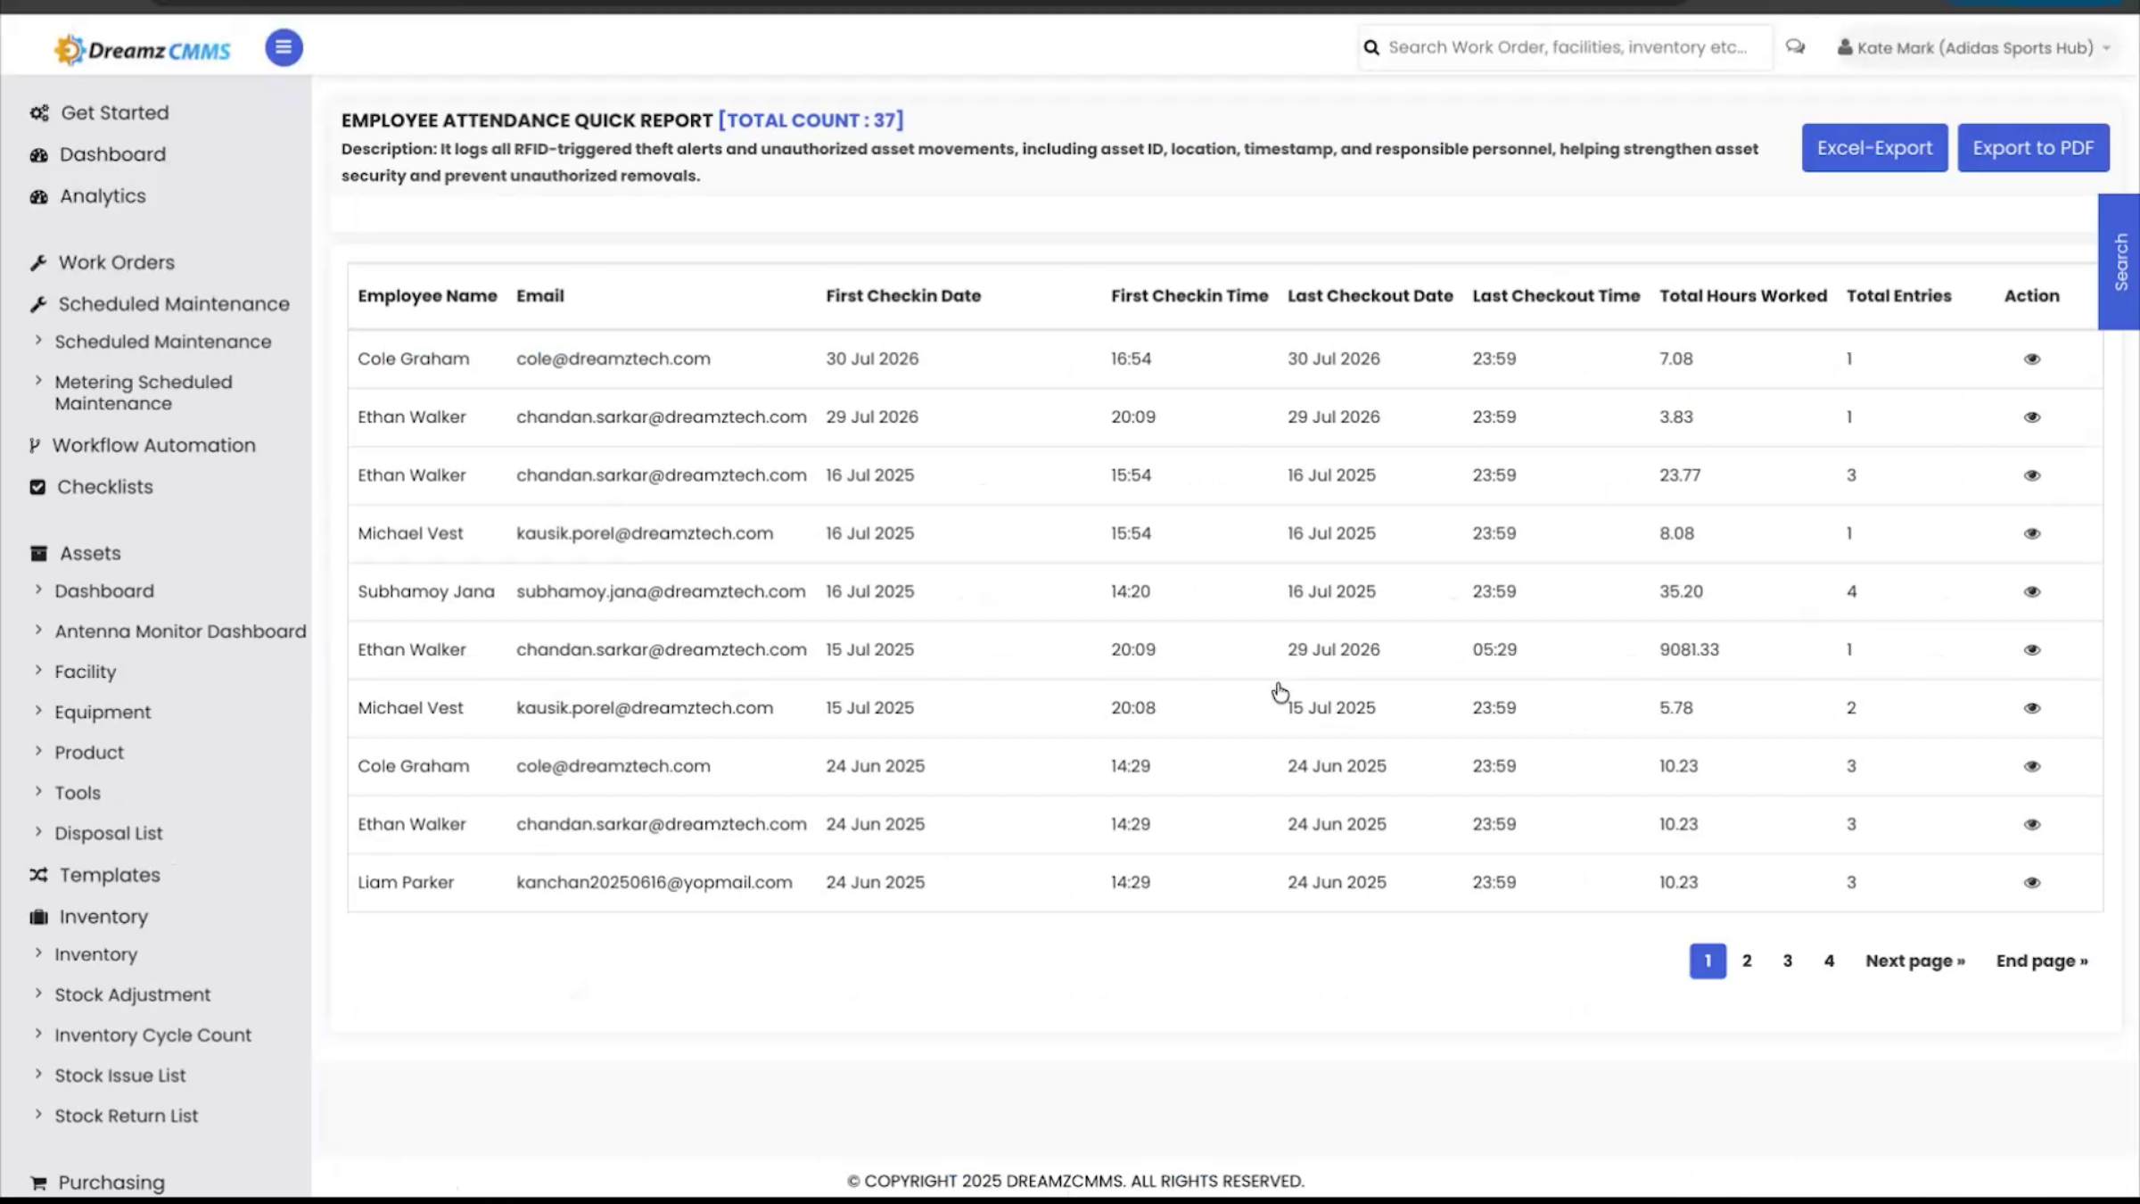The width and height of the screenshot is (2140, 1204).
Task: Open the Kate Mark account dropdown
Action: [x=1974, y=47]
